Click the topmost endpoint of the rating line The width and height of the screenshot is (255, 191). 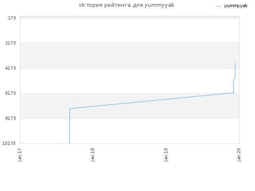point(235,63)
